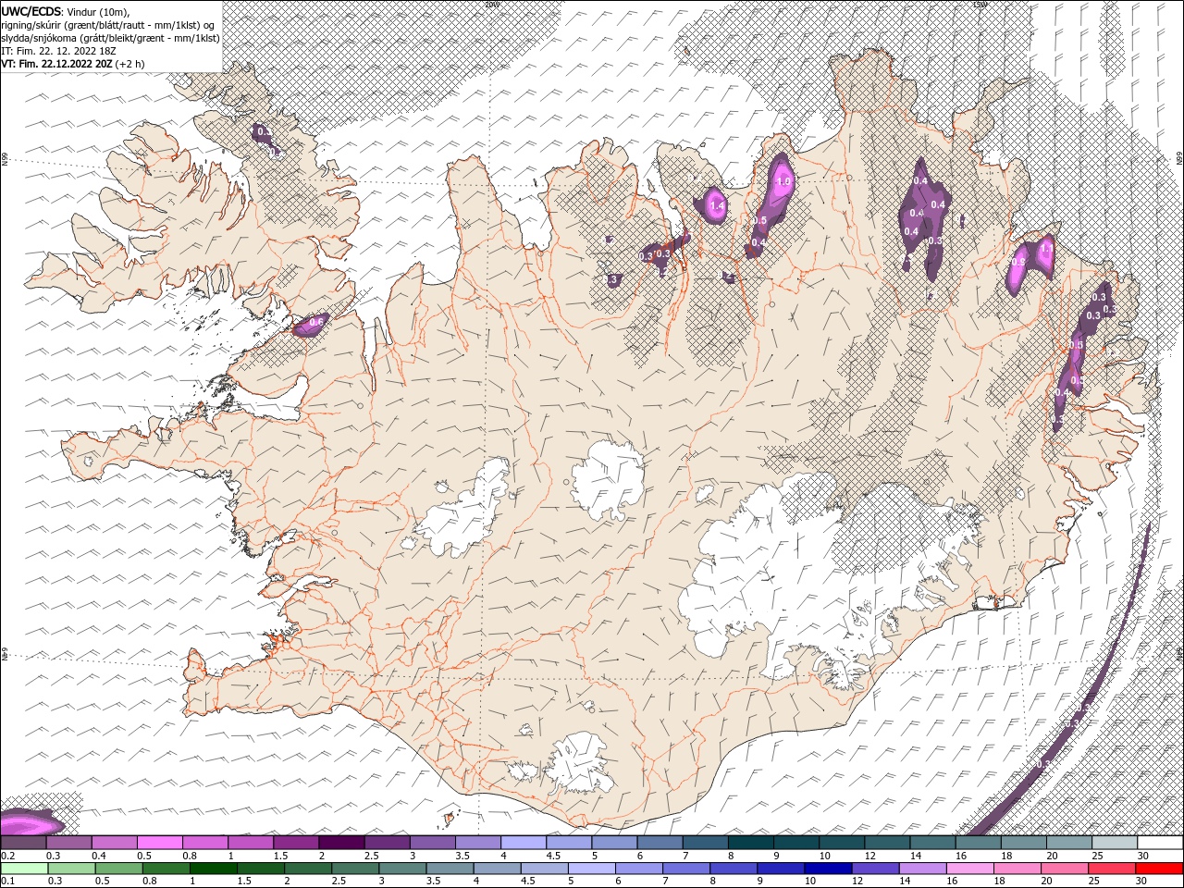1184x888 pixels.
Task: Select the purple-row legend swatch labelled 1.5
Action: (296, 843)
